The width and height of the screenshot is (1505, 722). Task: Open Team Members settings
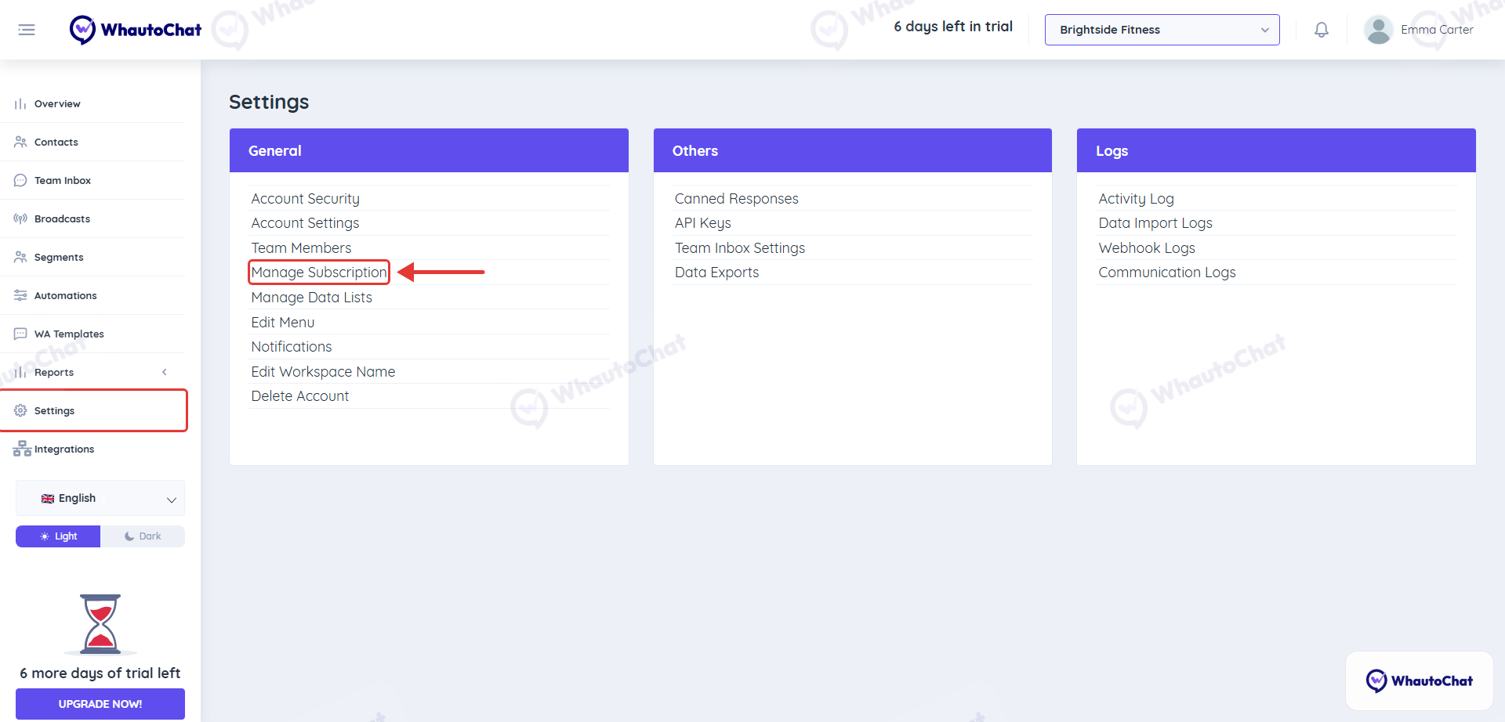tap(301, 248)
